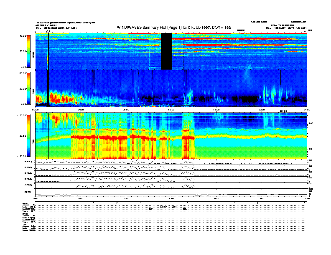
Task: Click the 40.00 label on RAD2 color scale
Action: click(23, 36)
